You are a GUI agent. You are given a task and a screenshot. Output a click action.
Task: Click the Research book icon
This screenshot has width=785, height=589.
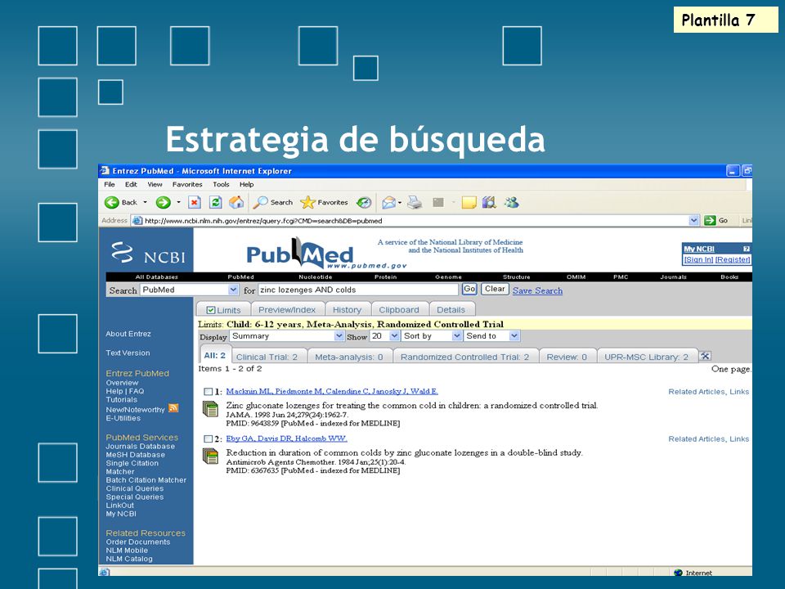click(489, 202)
